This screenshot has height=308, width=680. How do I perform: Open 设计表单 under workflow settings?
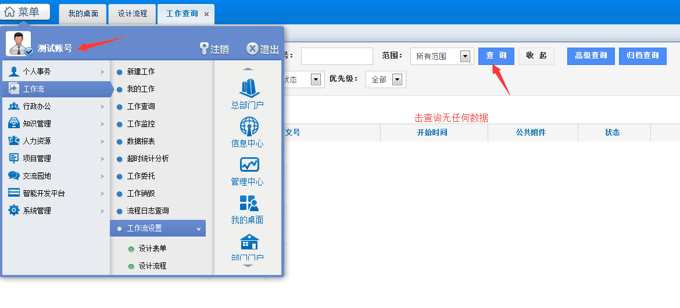(152, 249)
